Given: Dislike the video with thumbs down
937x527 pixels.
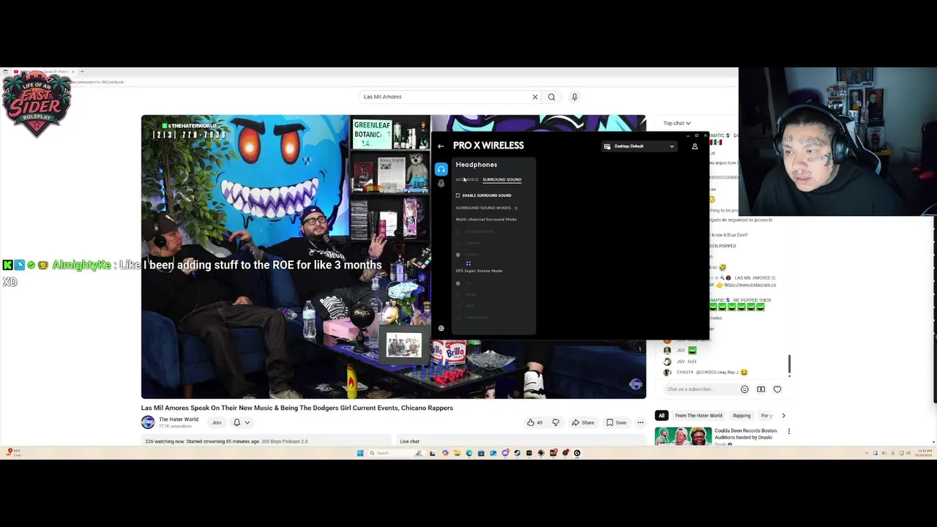Looking at the screenshot, I should (x=556, y=422).
